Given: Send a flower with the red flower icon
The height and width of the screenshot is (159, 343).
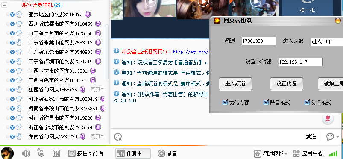Looking at the screenshot, I should tap(328, 119).
